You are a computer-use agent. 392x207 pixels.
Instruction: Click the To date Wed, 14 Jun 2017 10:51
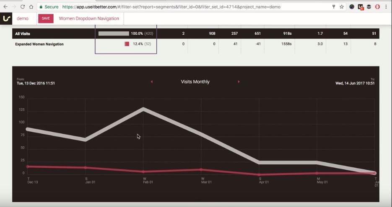coord(355,83)
